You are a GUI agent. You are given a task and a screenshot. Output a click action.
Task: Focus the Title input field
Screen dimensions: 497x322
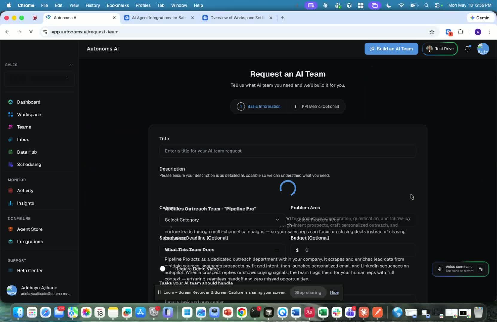pos(288,151)
